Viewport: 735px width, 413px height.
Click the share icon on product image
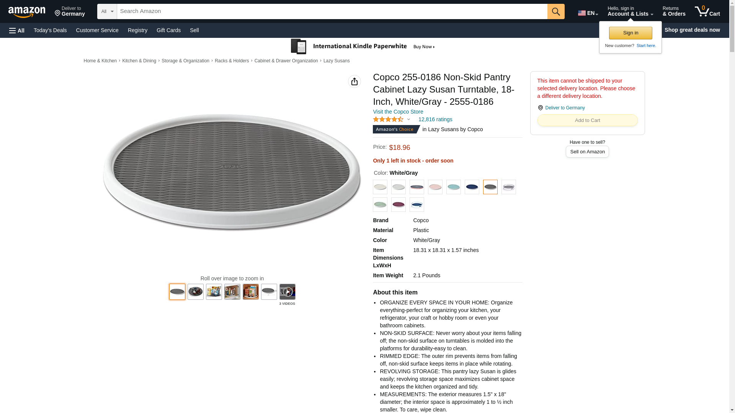pos(354,81)
